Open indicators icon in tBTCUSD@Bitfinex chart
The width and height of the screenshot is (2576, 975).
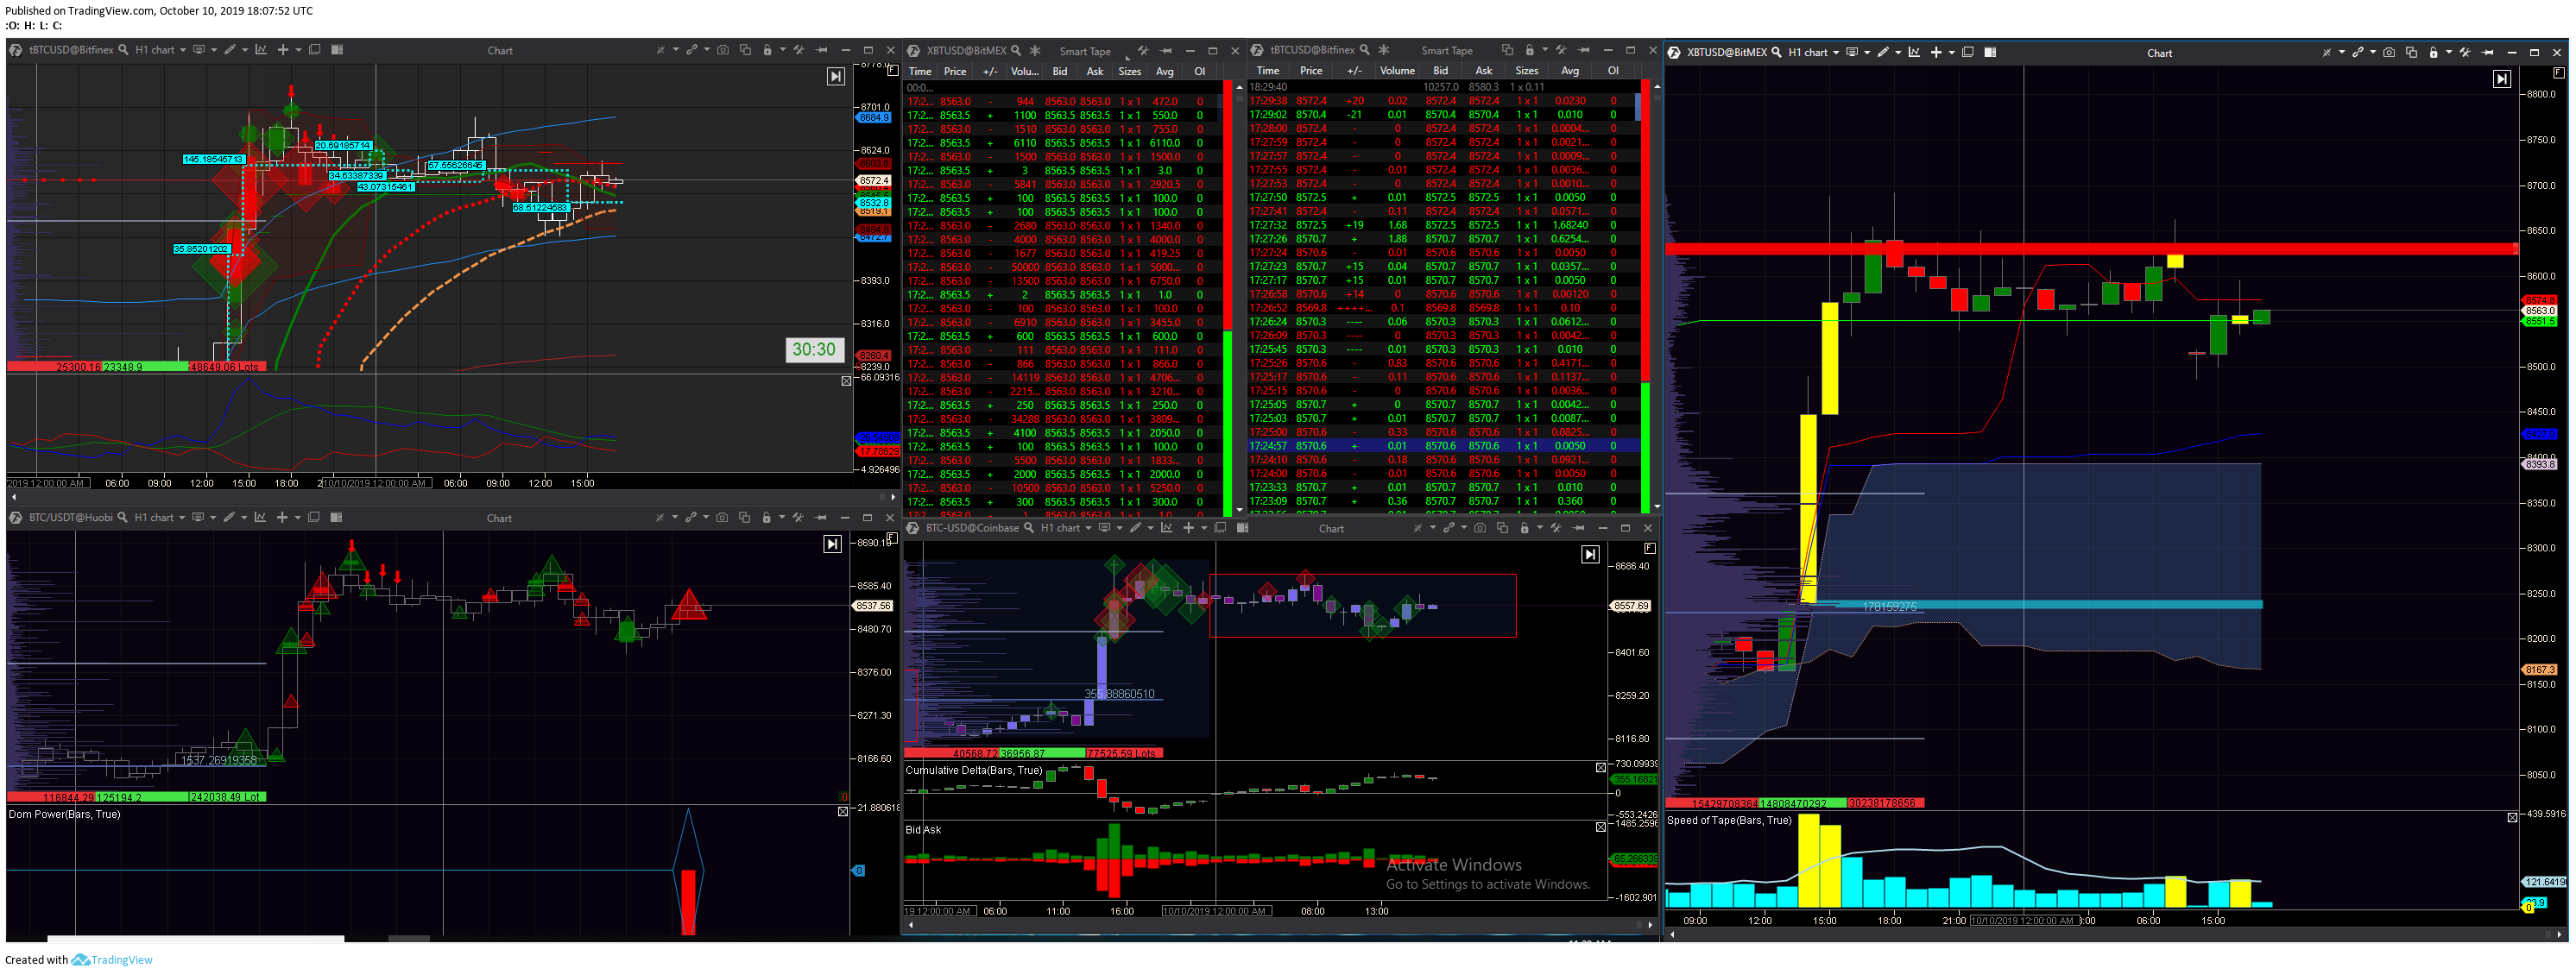coord(261,50)
